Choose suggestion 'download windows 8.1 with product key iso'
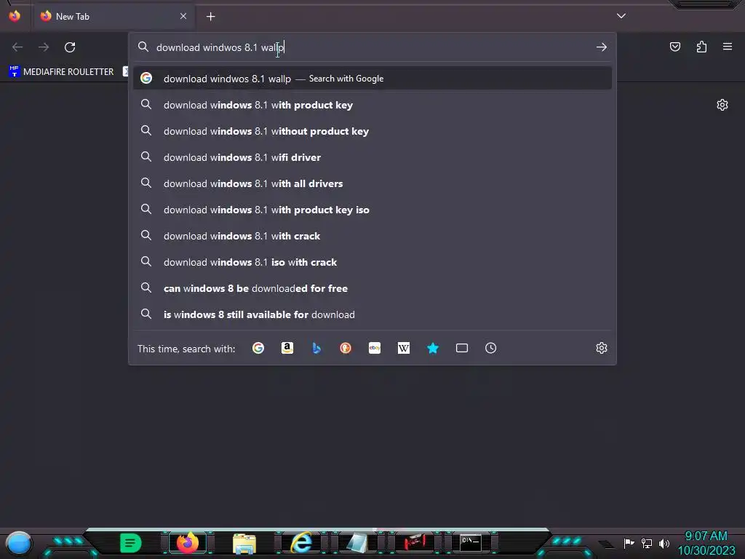 pos(372,210)
